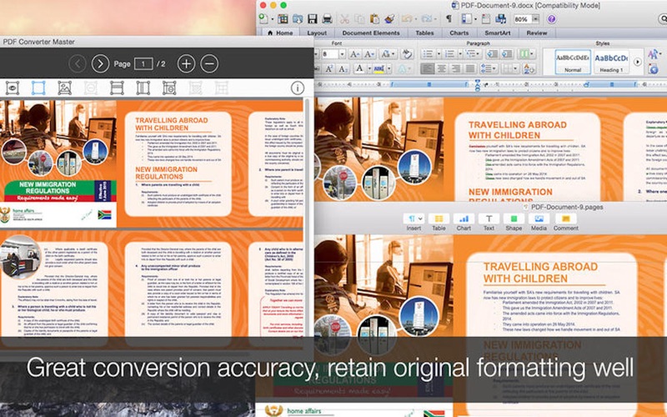667x417 pixels.
Task: Select the blue-highlighted rectangle area tool
Action: tap(38, 88)
